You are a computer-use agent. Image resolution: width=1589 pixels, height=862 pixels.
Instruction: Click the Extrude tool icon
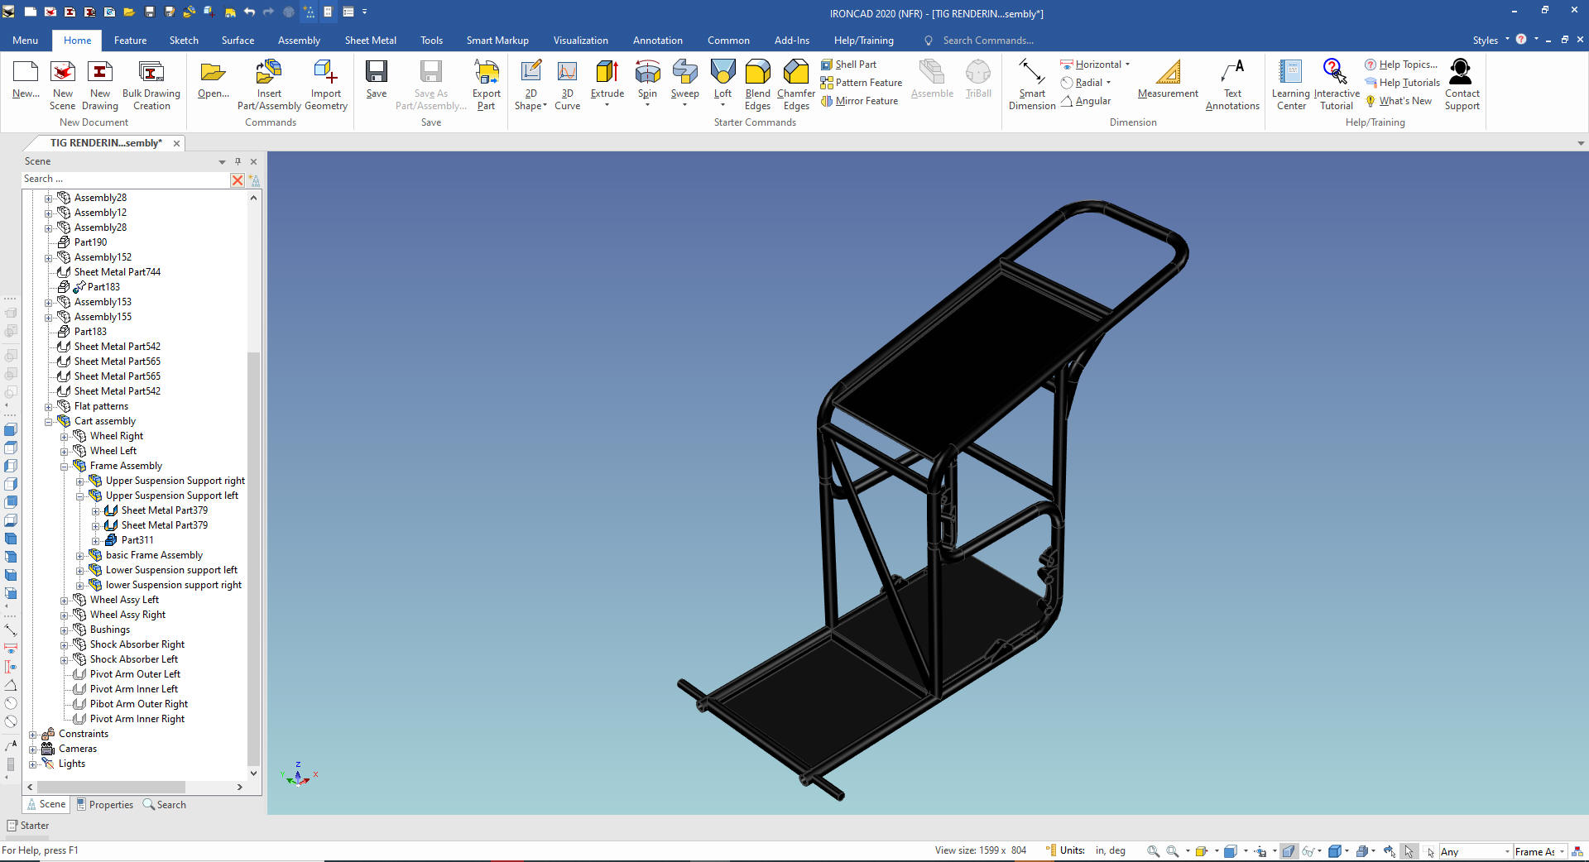[607, 73]
